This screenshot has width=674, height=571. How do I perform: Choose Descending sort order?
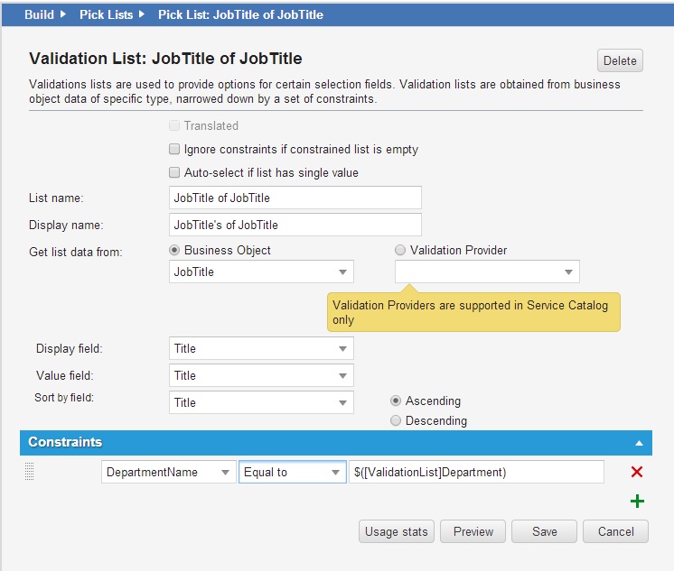(x=396, y=420)
